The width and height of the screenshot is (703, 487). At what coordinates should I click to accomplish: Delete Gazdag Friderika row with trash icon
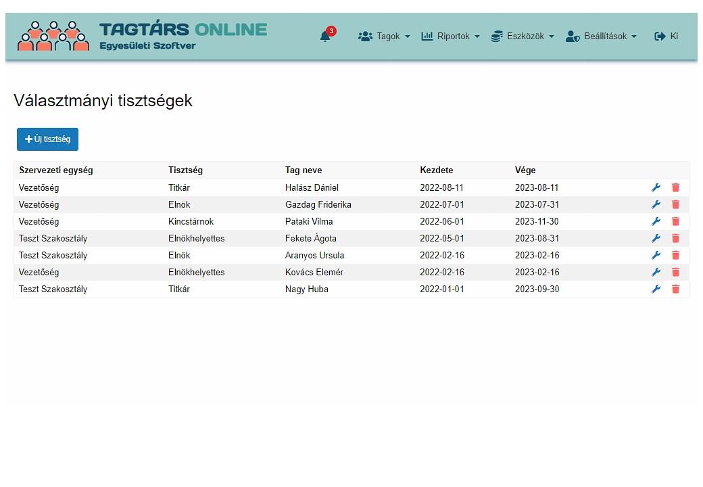pyautogui.click(x=676, y=204)
